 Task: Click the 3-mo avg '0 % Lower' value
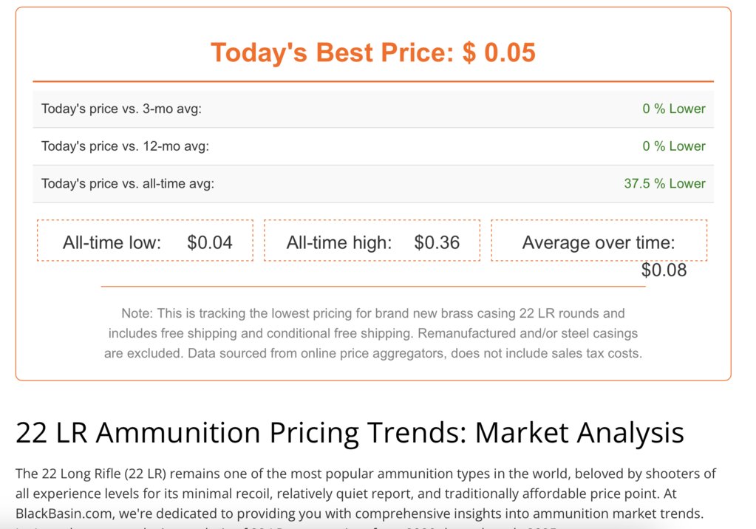[x=673, y=109]
